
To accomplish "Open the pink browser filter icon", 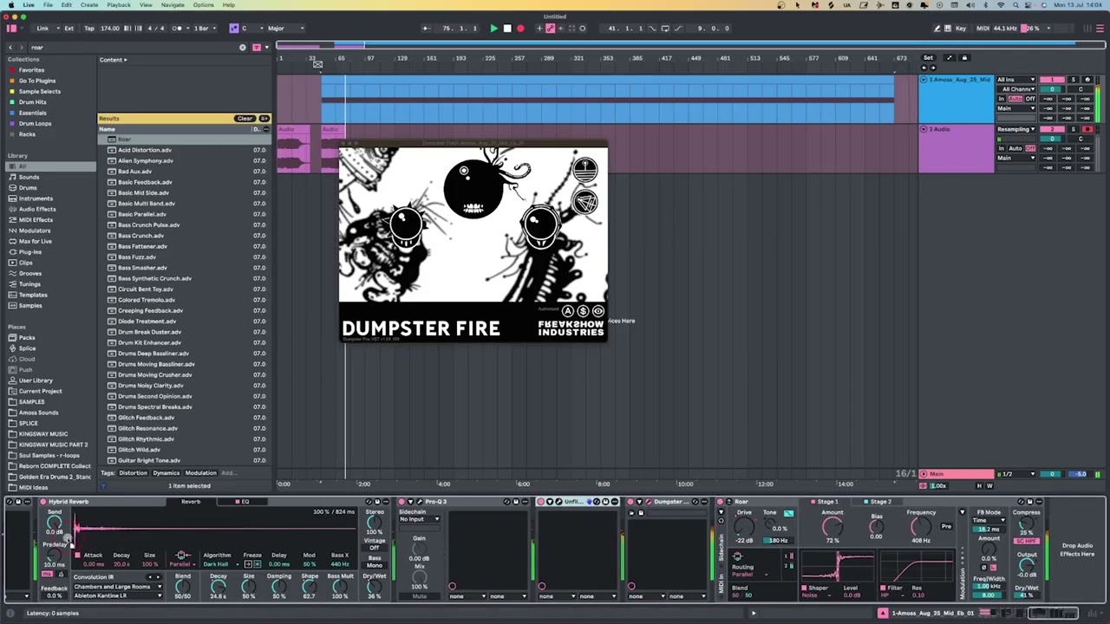I will pos(256,48).
